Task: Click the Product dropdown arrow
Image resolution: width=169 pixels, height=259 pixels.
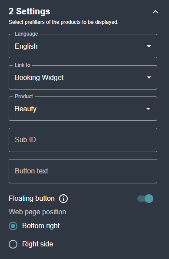Action: 148,109
